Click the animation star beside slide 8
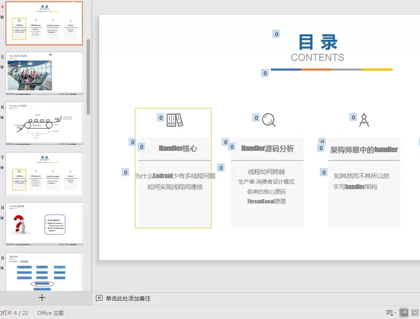 (x=2, y=218)
